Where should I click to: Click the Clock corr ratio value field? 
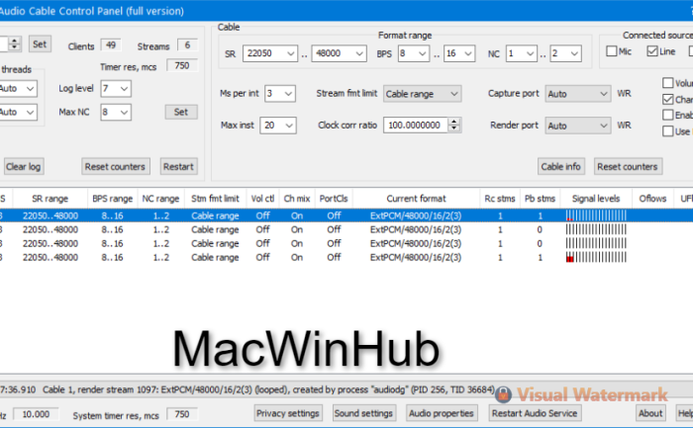[416, 126]
